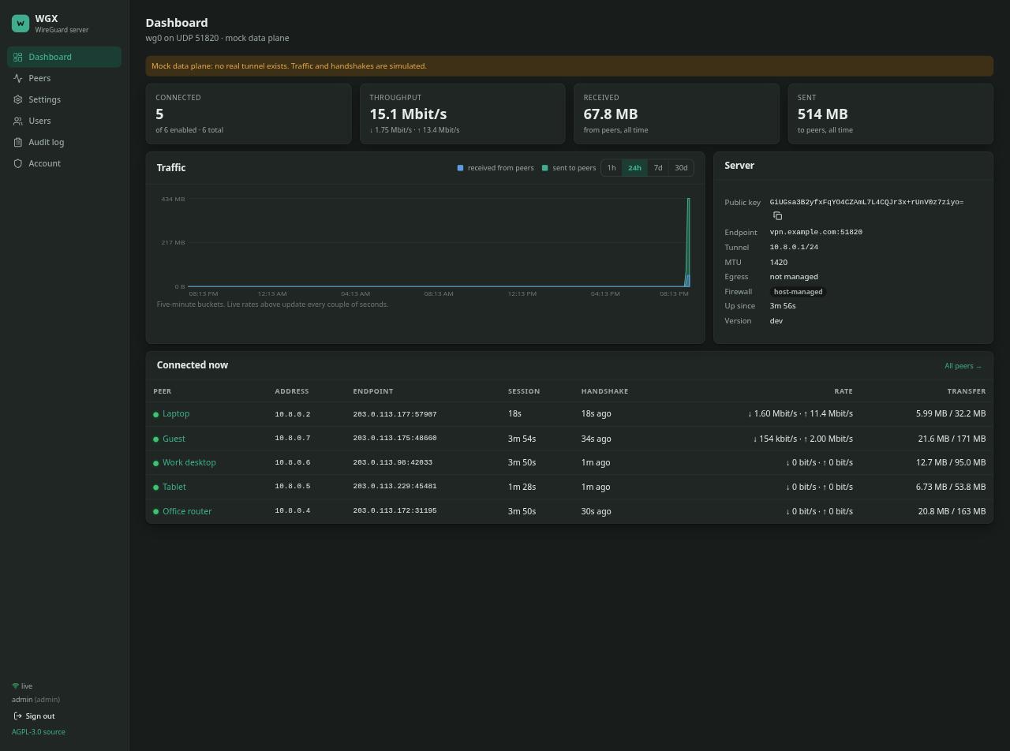This screenshot has width=1010, height=751.
Task: Select the 24h traffic range
Action: (634, 167)
